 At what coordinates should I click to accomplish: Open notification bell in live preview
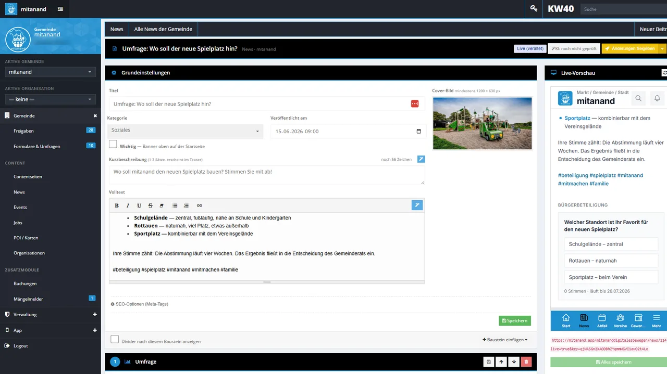click(657, 98)
